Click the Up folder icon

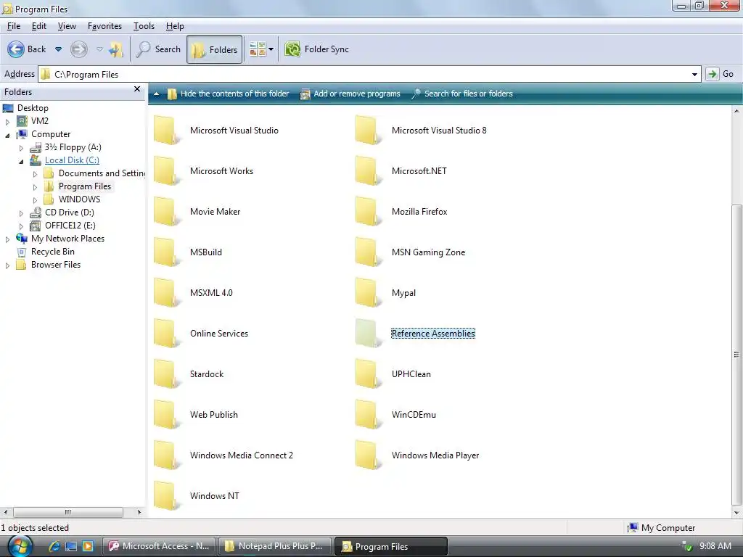pyautogui.click(x=116, y=49)
